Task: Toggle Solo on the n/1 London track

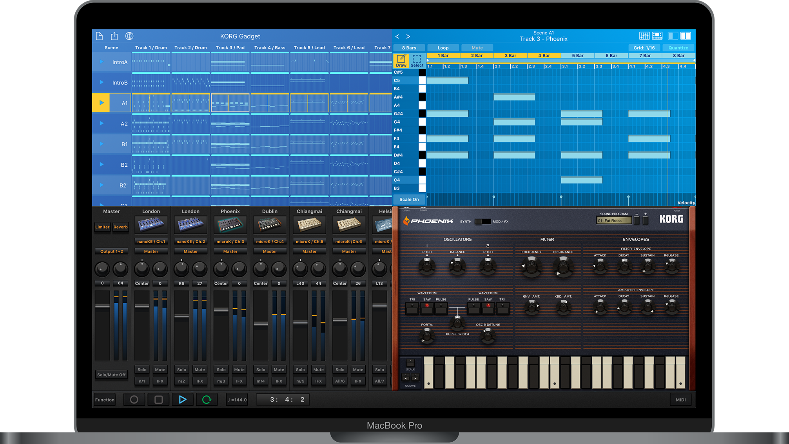Action: coord(142,369)
